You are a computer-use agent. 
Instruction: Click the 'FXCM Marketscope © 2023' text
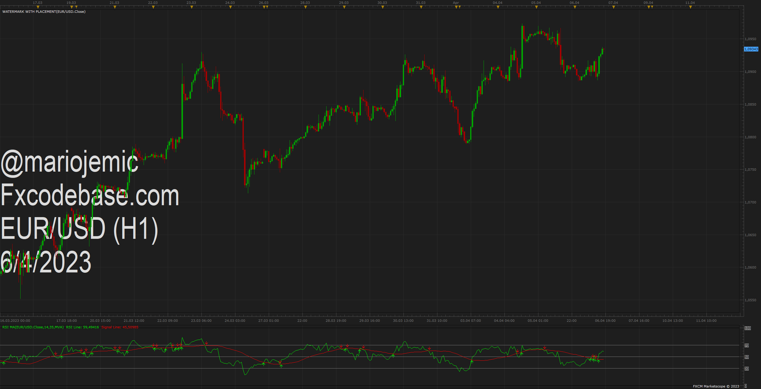[x=716, y=386]
